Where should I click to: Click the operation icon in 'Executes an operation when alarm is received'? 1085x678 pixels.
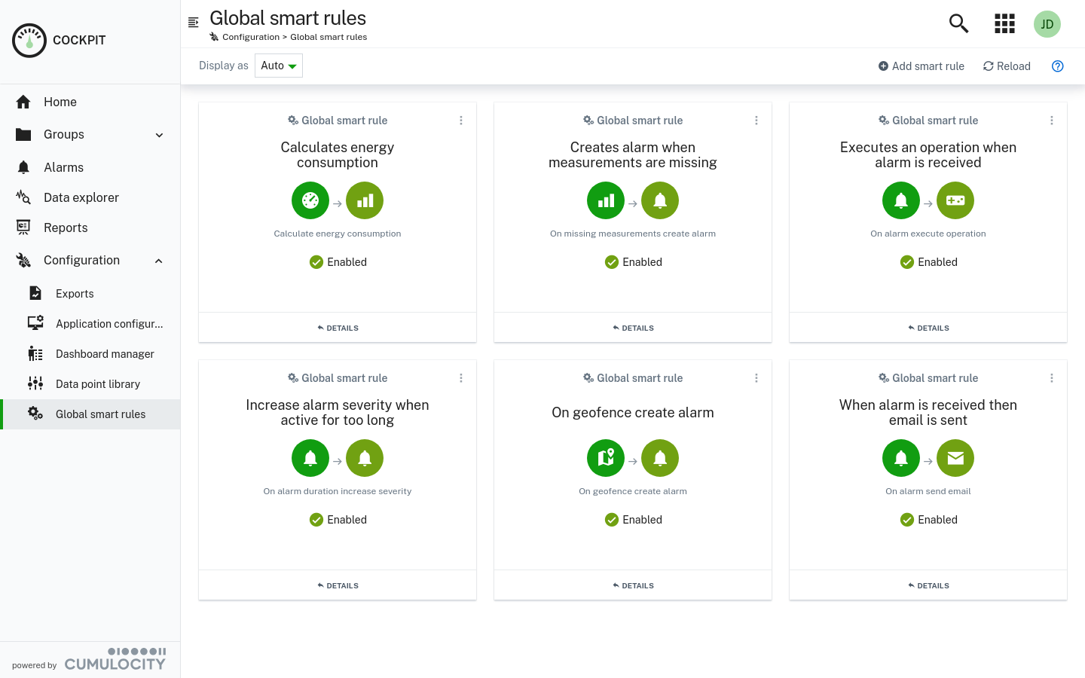click(955, 200)
